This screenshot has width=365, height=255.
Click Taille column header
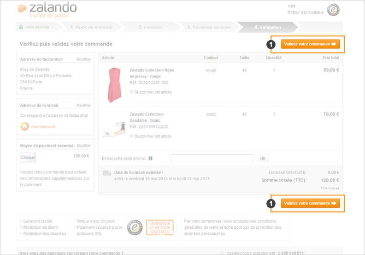pyautogui.click(x=244, y=58)
